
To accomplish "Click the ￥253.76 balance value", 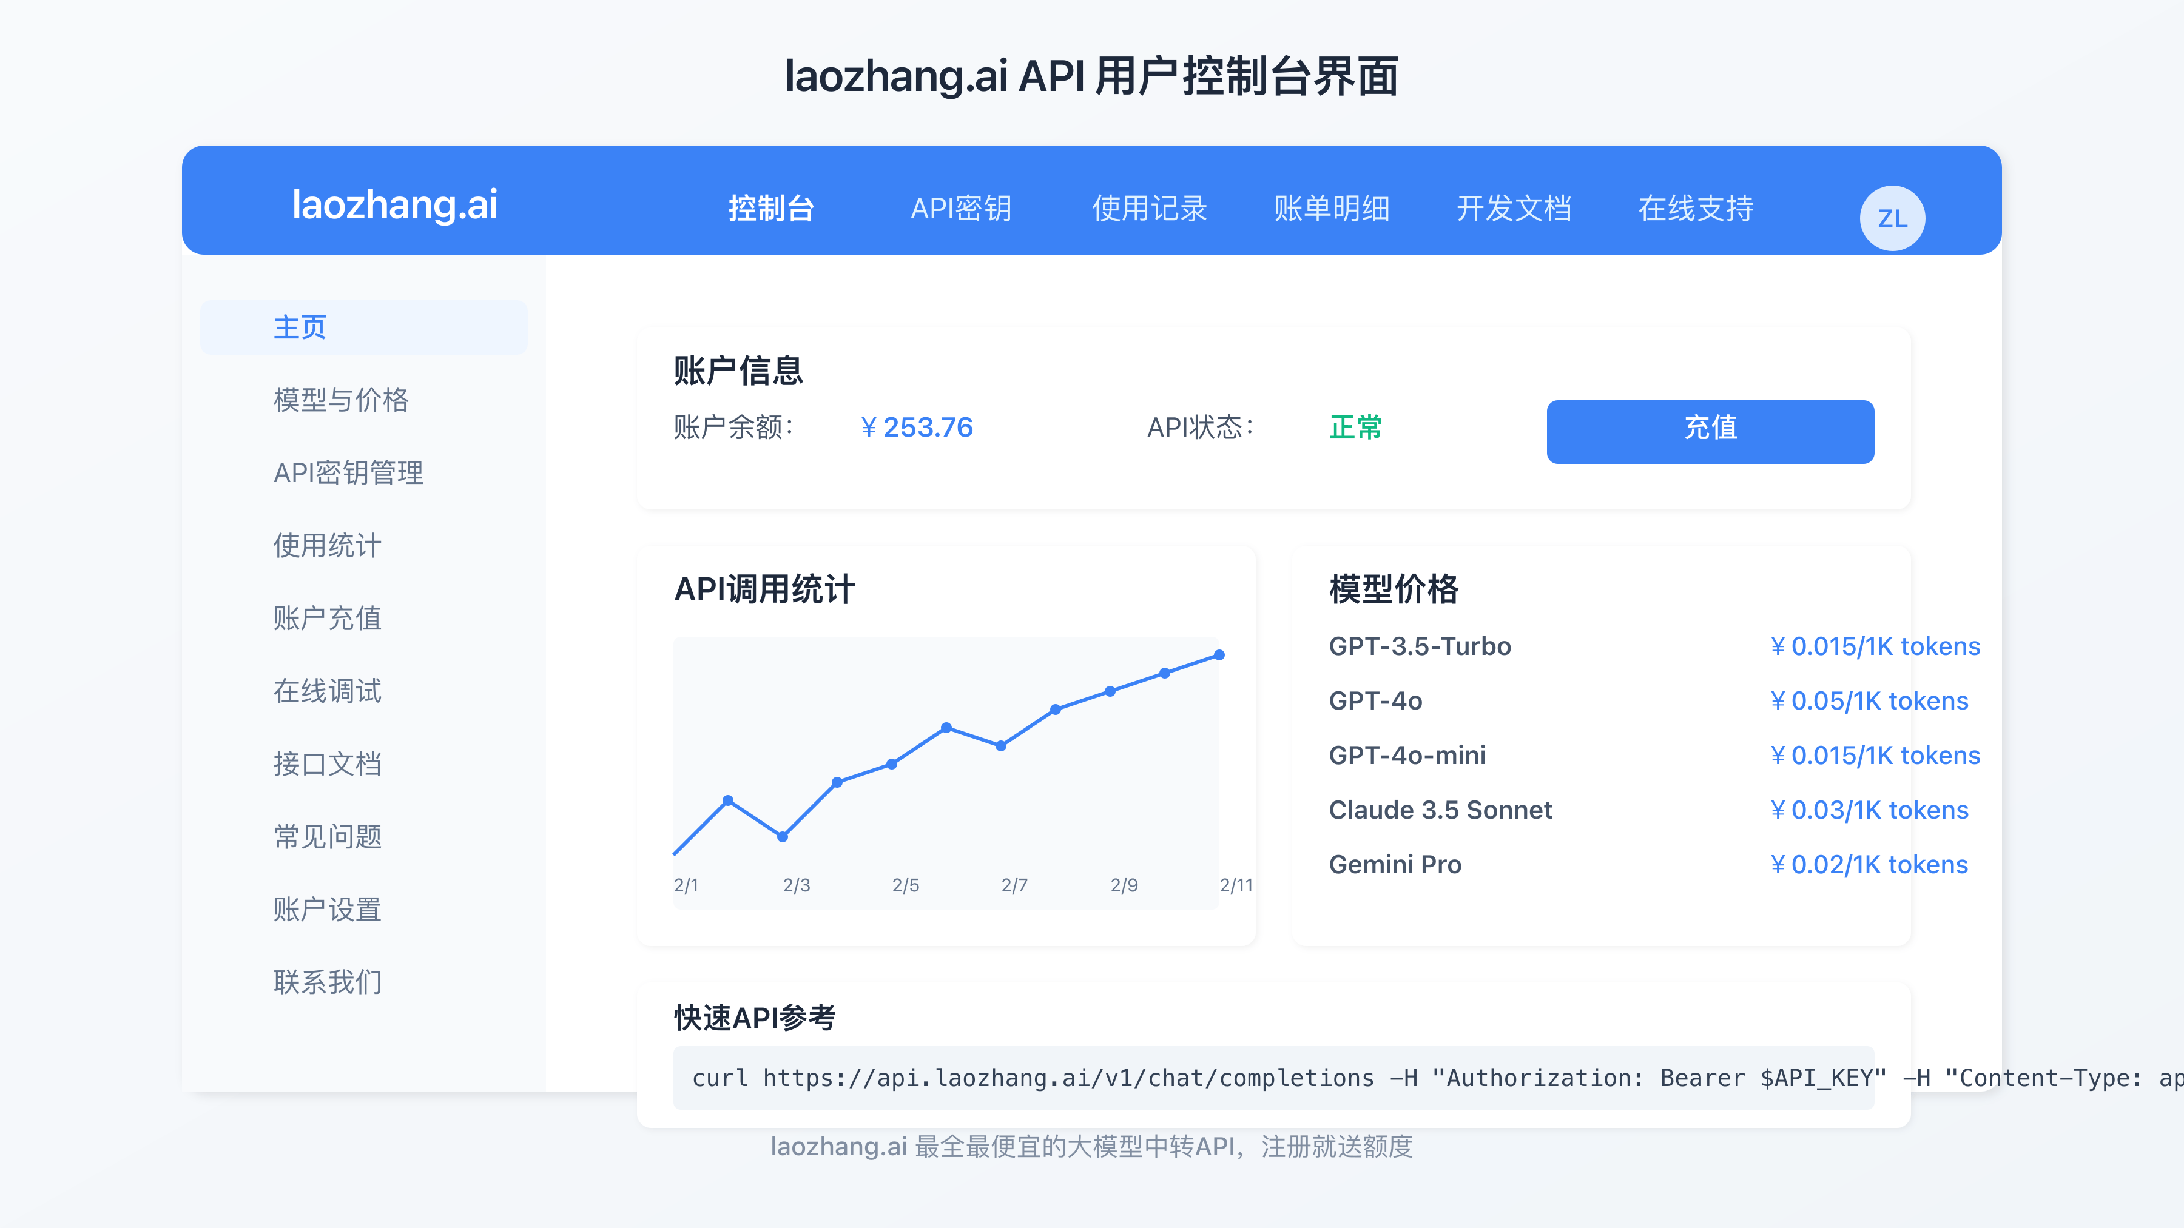I will [x=917, y=427].
